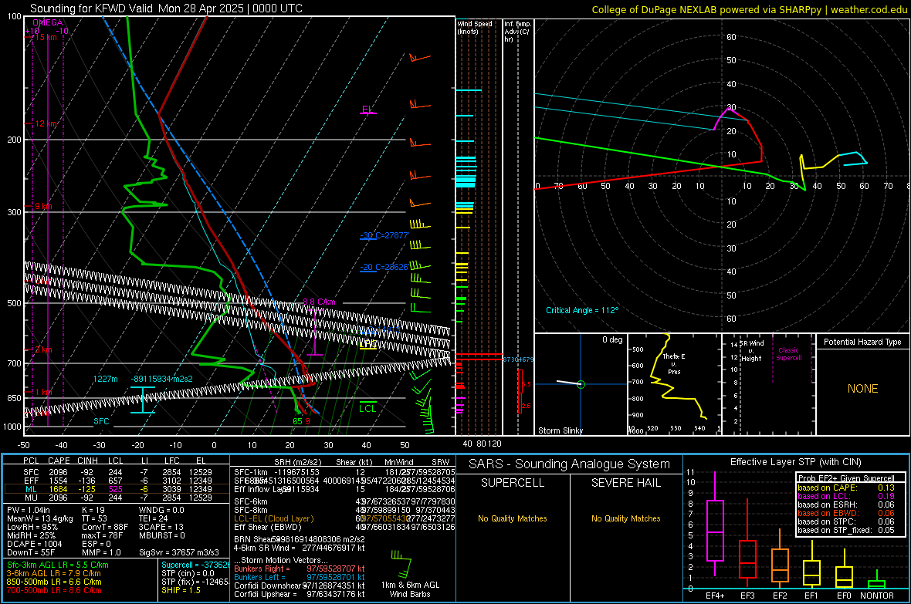Click the SFC-1km row in the SRH table
This screenshot has height=604, width=911.
344,472
